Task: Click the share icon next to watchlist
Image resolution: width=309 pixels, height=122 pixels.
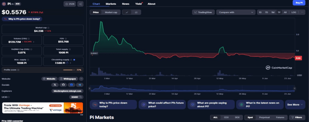Action: click(80, 4)
